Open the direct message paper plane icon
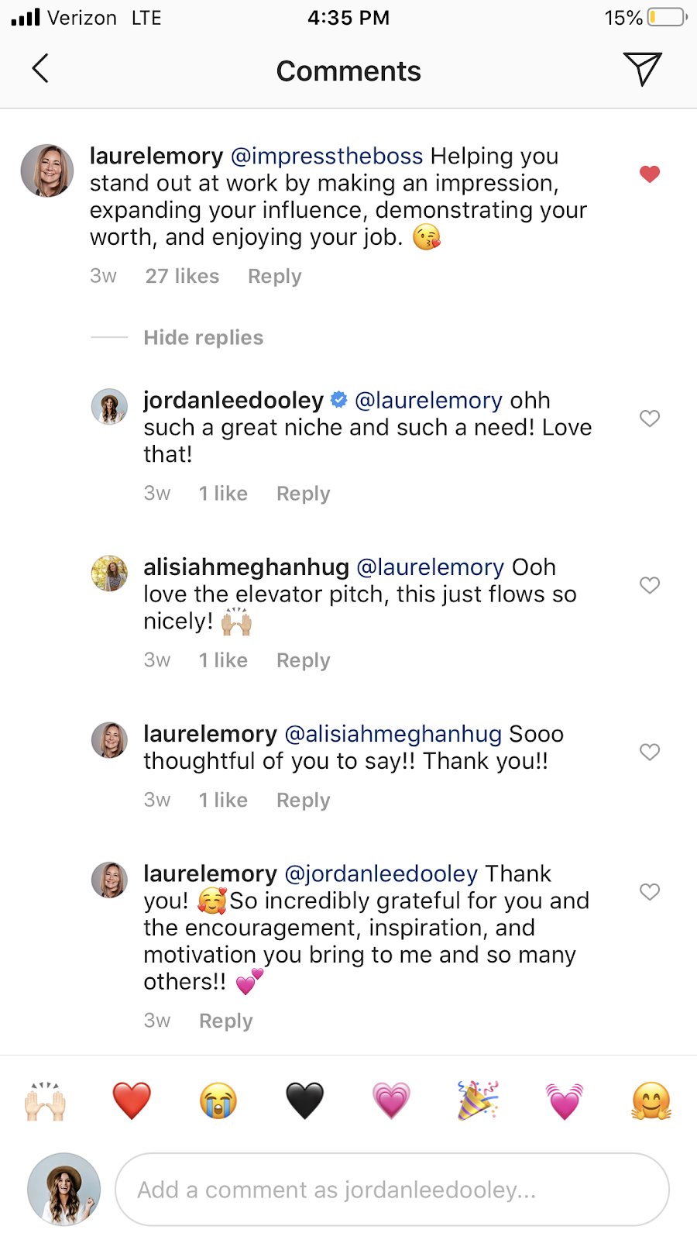Image resolution: width=697 pixels, height=1240 pixels. tap(642, 69)
